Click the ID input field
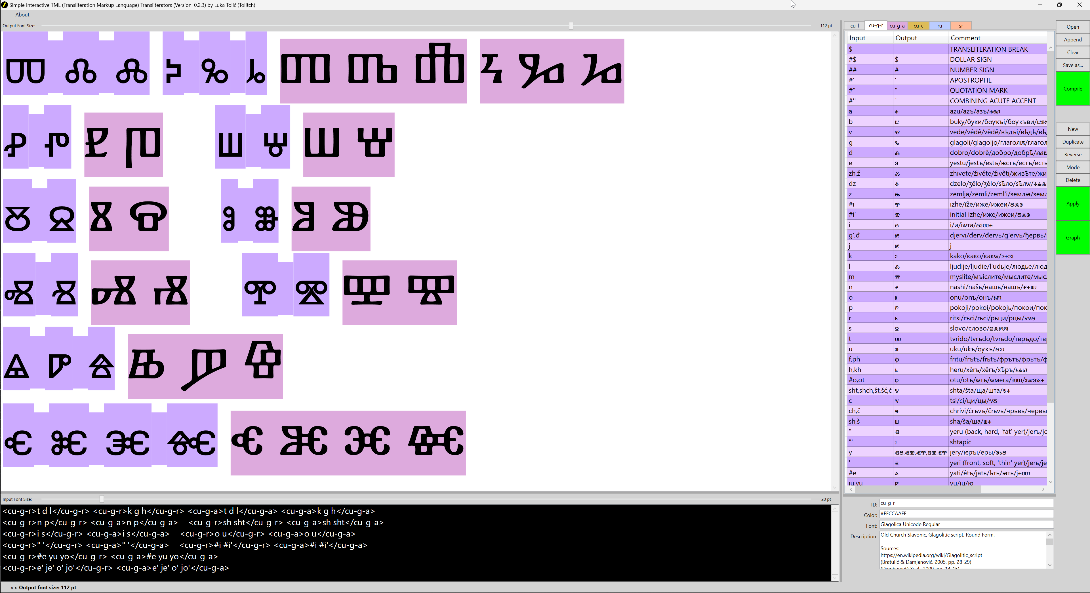This screenshot has height=593, width=1090. click(966, 503)
